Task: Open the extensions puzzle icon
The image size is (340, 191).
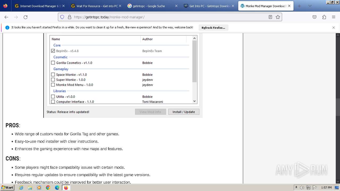Action: [x=324, y=17]
